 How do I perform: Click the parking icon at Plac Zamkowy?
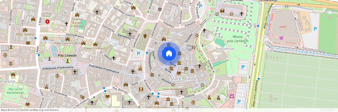[200, 6]
